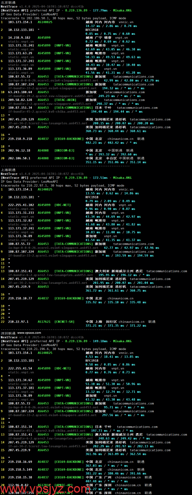This screenshot has height=495, width=192.
Task: Click the line 'traceroute to 202.106.50.1'
Action: click(63, 18)
